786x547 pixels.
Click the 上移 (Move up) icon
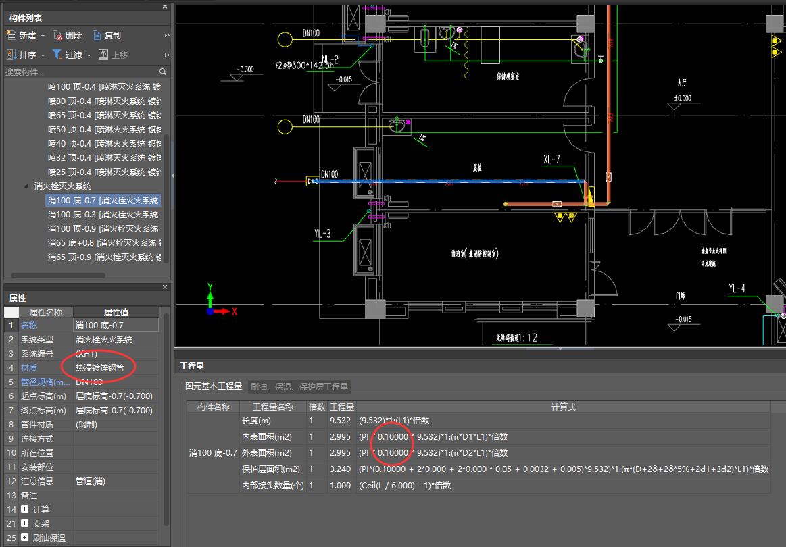coord(103,55)
